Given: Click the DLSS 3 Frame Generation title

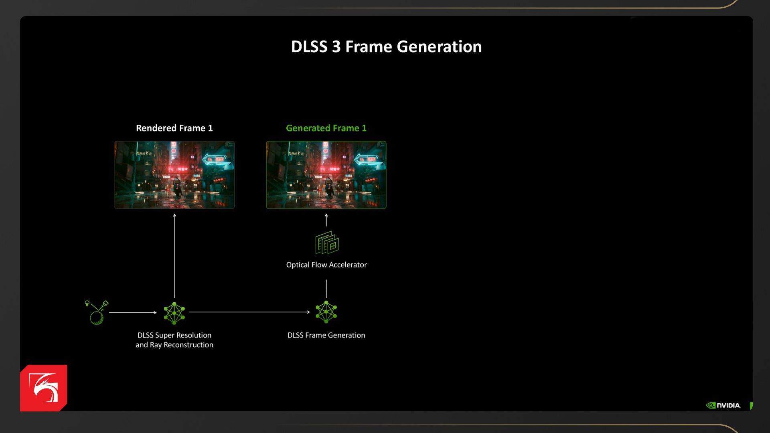Looking at the screenshot, I should [386, 47].
